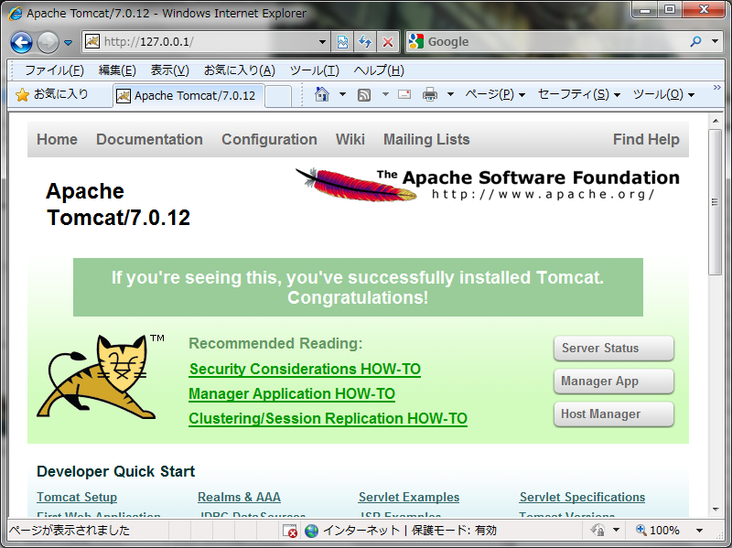Click the Internet zone globe icon
The image size is (732, 548).
[x=311, y=531]
